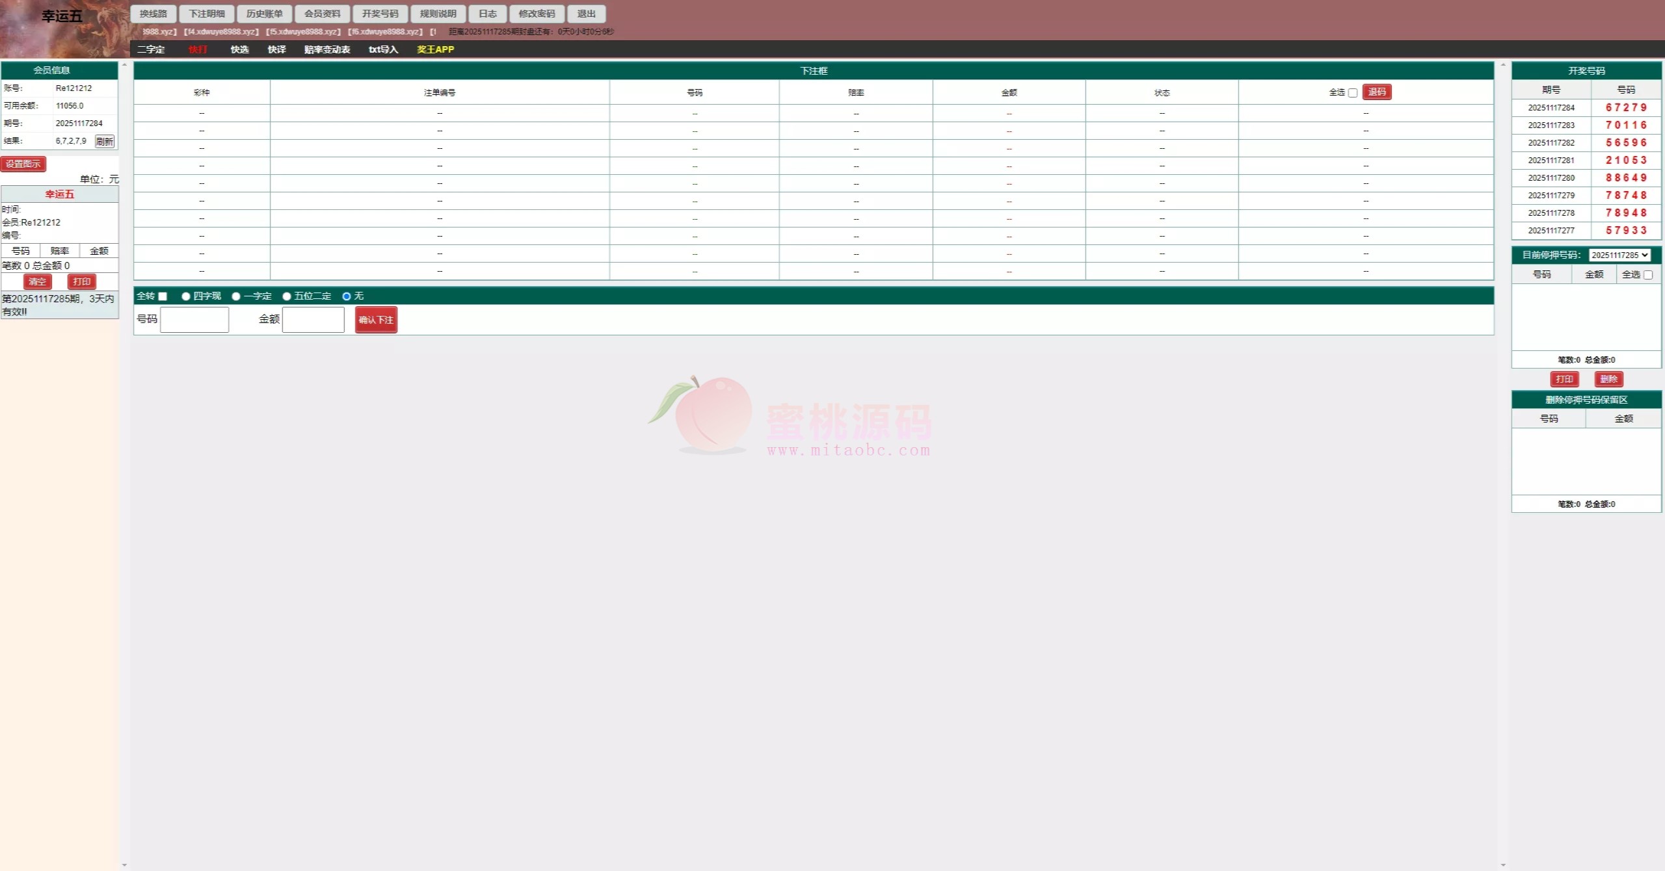1665x871 pixels.
Task: Click the red 确认下注 button
Action: click(376, 320)
